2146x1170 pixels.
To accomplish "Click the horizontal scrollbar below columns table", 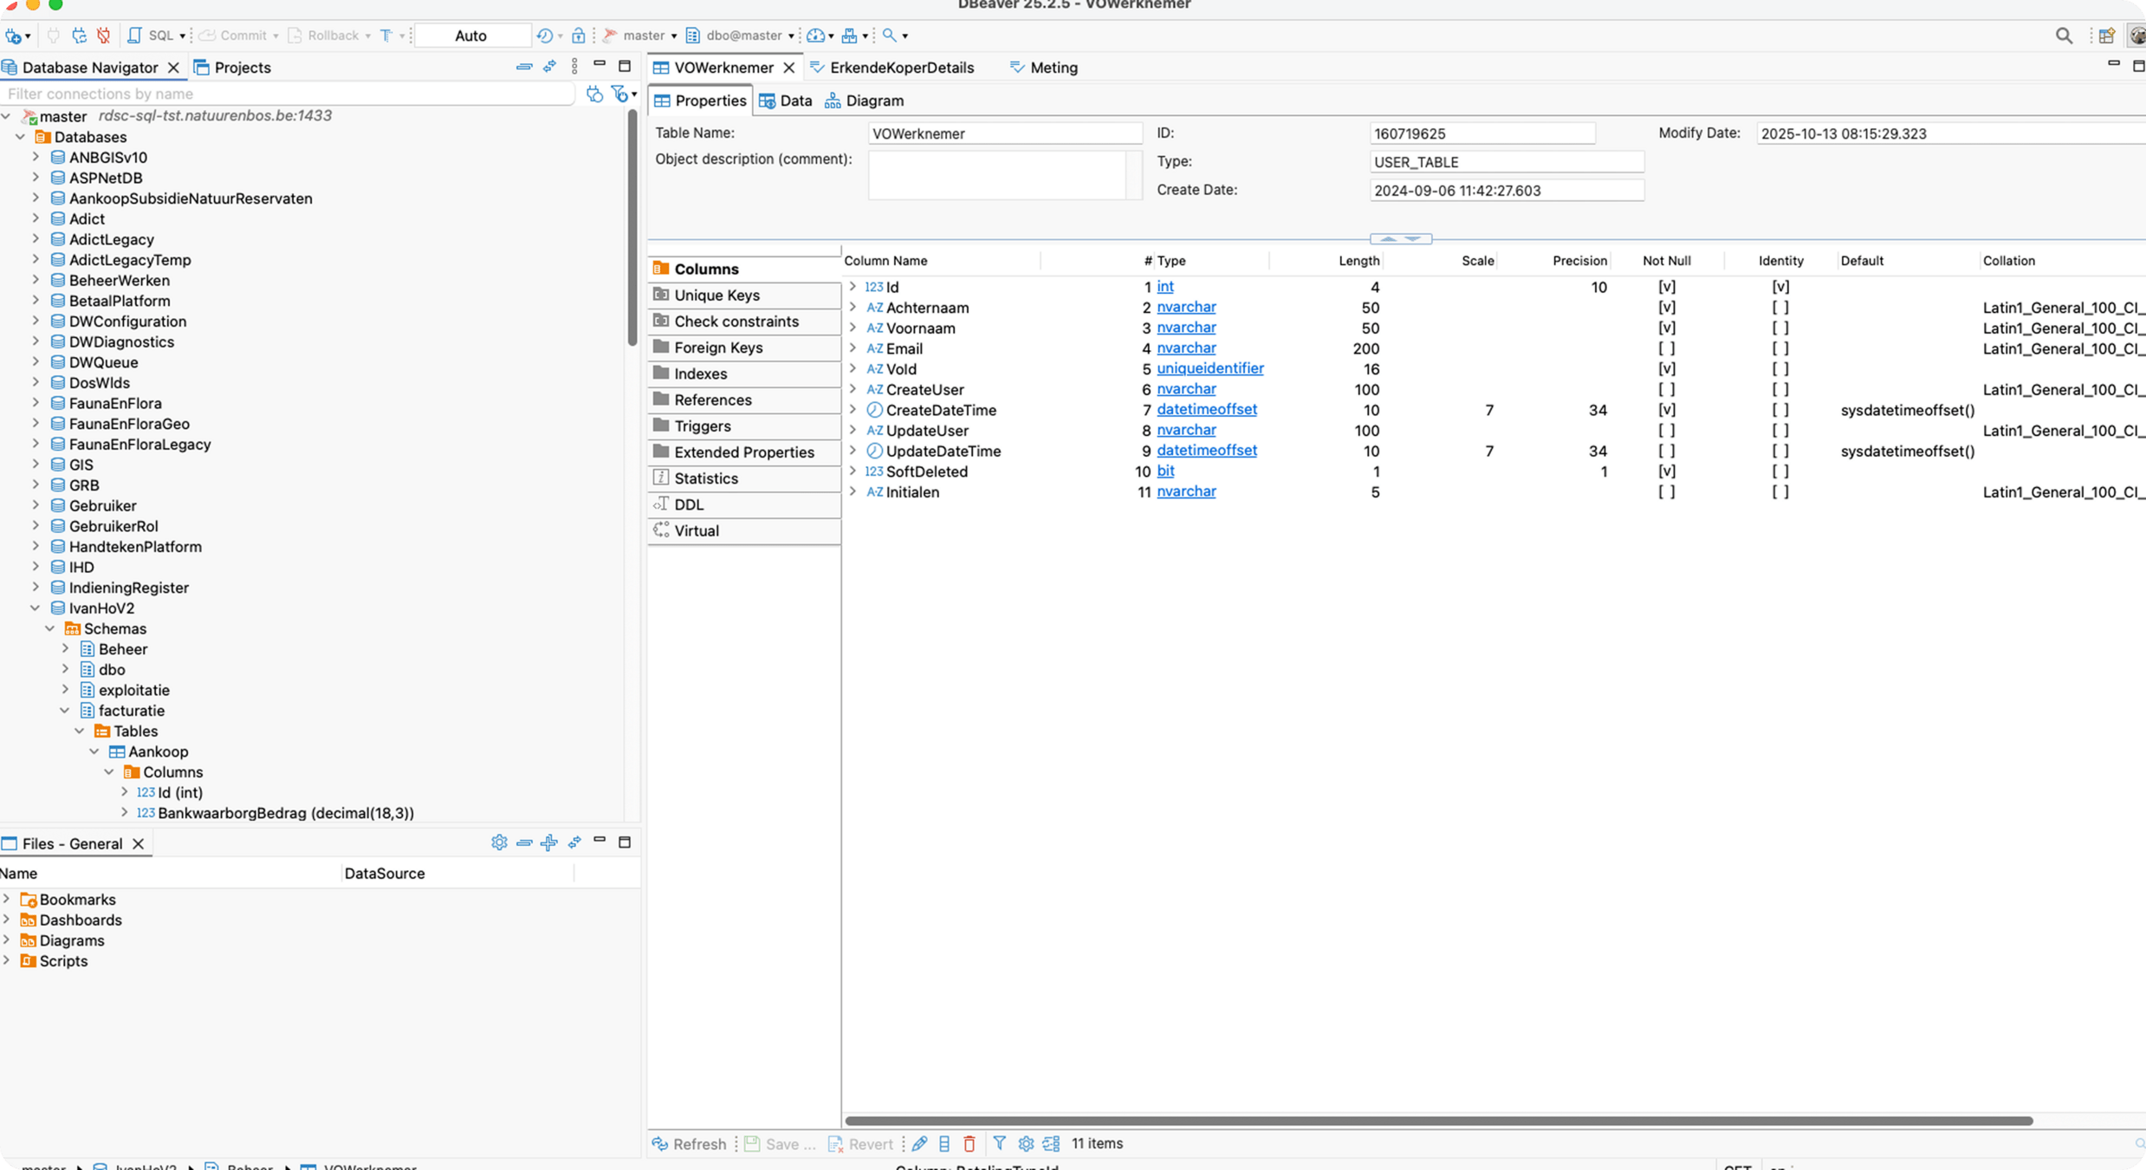I will 1438,1121.
